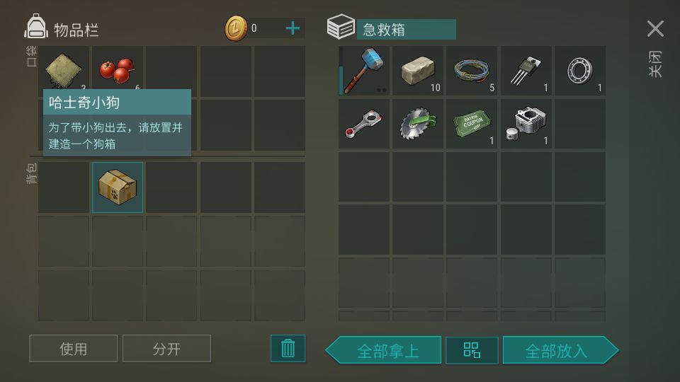This screenshot has width=680, height=382.
Task: Select the stone block stack of 10
Action: (418, 71)
